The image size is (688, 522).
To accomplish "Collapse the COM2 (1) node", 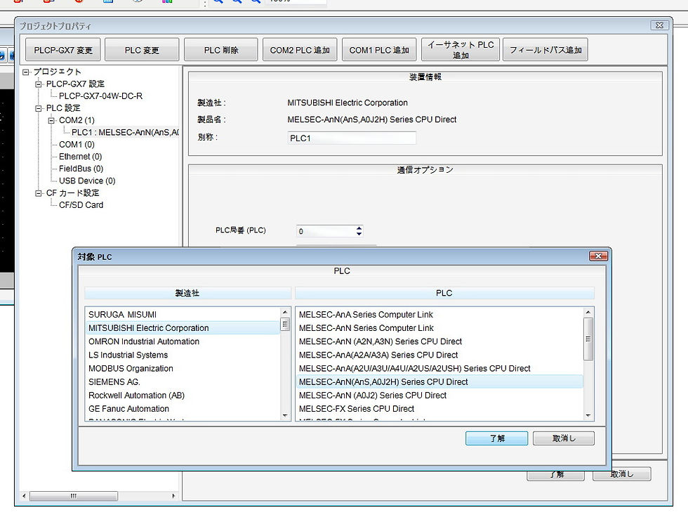I will (x=51, y=120).
